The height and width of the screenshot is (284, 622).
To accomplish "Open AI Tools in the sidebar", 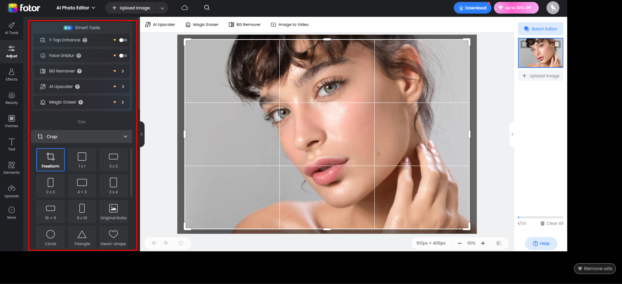I will pos(12,28).
